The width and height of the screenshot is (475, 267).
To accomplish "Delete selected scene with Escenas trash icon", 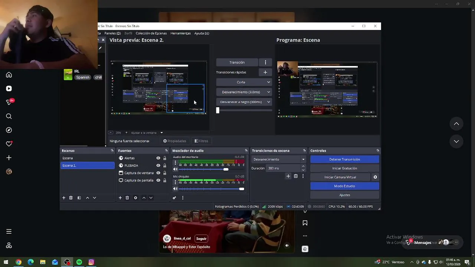I will tap(71, 198).
